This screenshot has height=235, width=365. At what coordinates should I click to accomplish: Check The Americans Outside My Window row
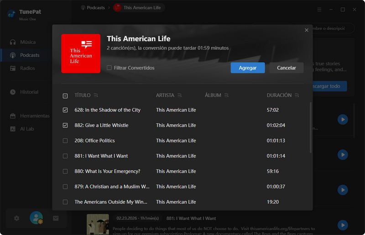65,202
